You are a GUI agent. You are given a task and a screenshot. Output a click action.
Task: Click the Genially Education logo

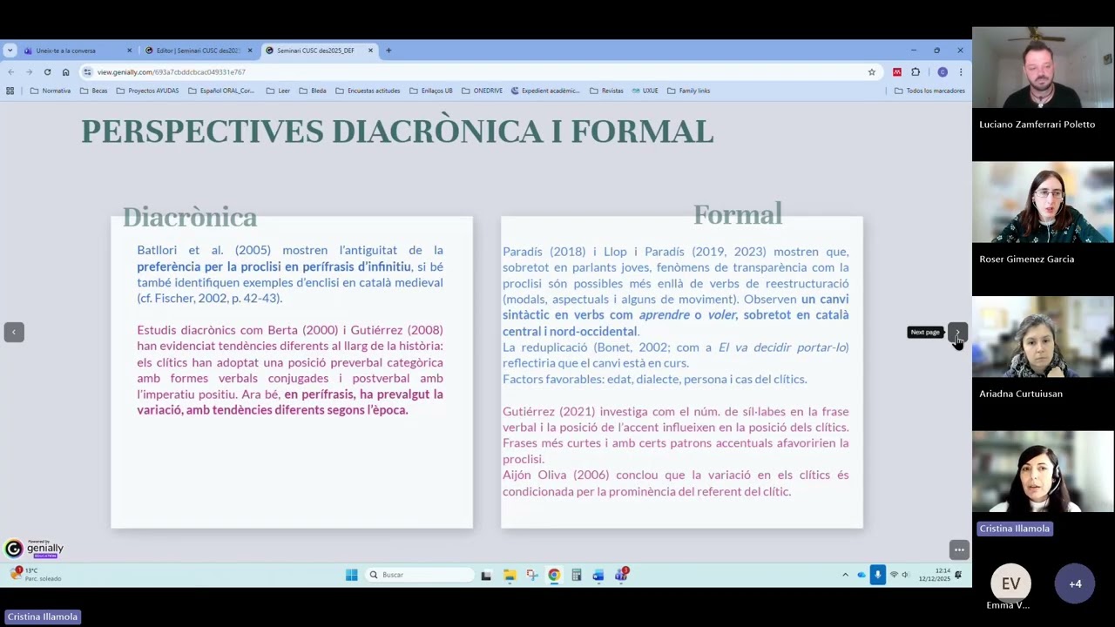(x=34, y=549)
